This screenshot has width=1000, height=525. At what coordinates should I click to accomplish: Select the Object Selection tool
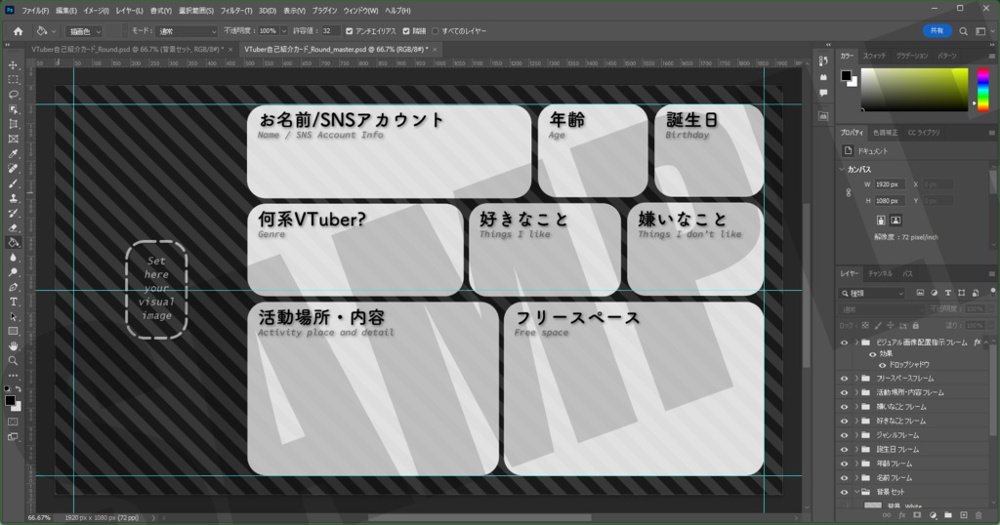(x=13, y=109)
